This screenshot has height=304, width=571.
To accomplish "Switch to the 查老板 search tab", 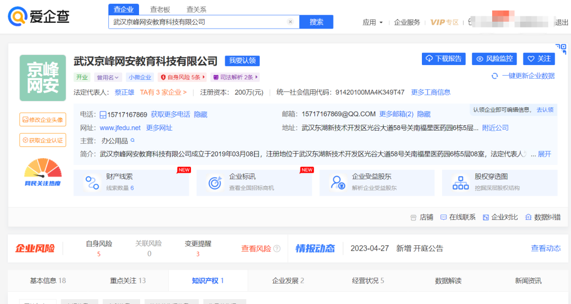I will point(160,10).
